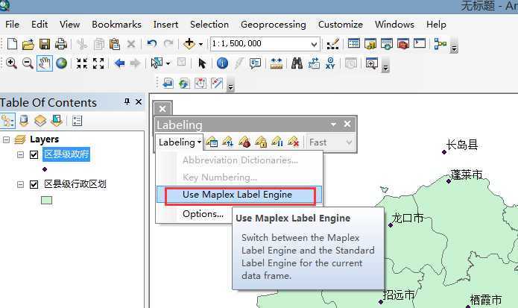Open the Find binoculars tool
The width and height of the screenshot is (518, 308).
[x=297, y=63]
